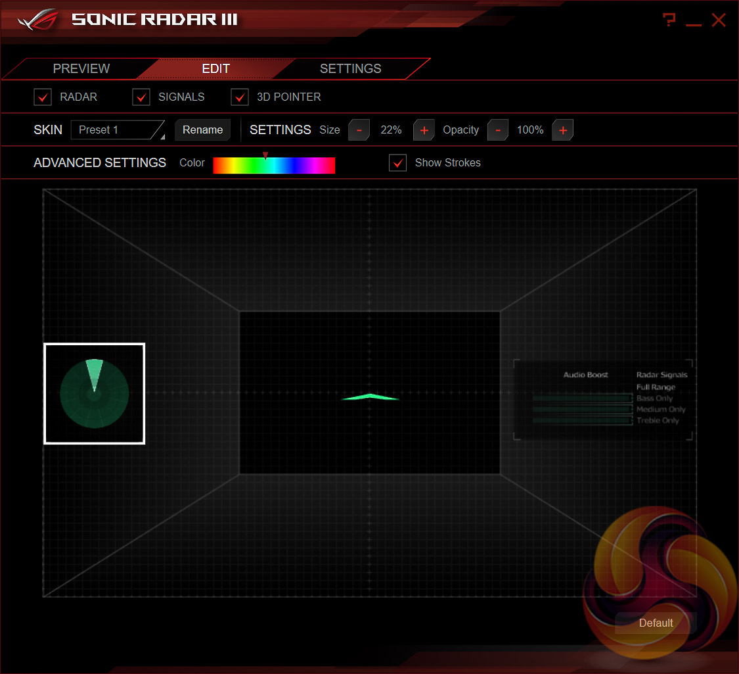
Task: Click the 100% opacity value
Action: 530,130
